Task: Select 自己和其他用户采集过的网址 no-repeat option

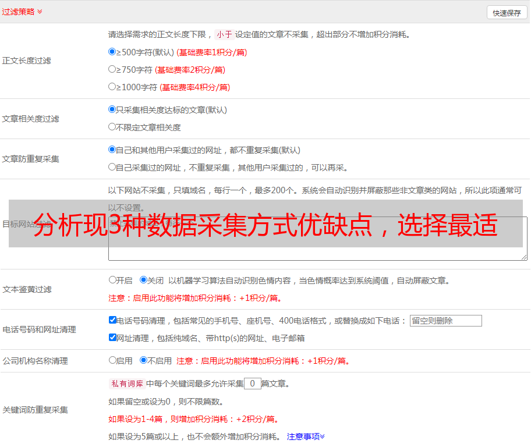Action: [112, 150]
